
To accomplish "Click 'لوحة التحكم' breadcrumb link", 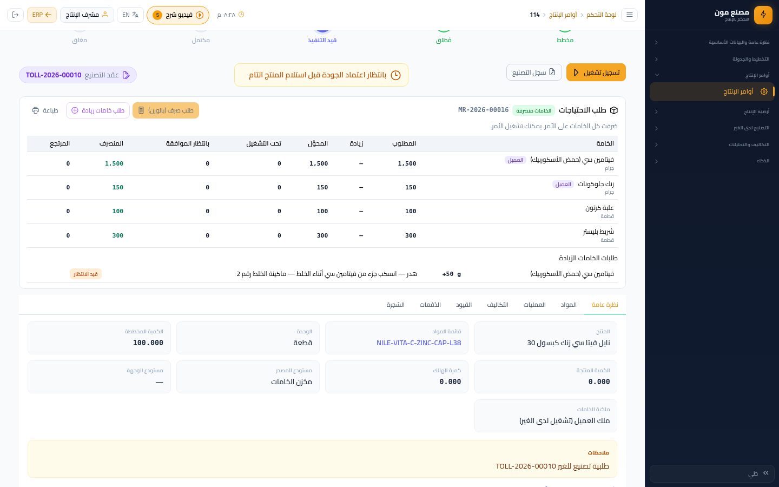I will pyautogui.click(x=602, y=15).
